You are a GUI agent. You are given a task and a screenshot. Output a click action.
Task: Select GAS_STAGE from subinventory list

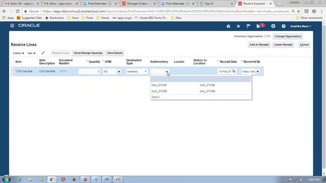click(x=201, y=85)
